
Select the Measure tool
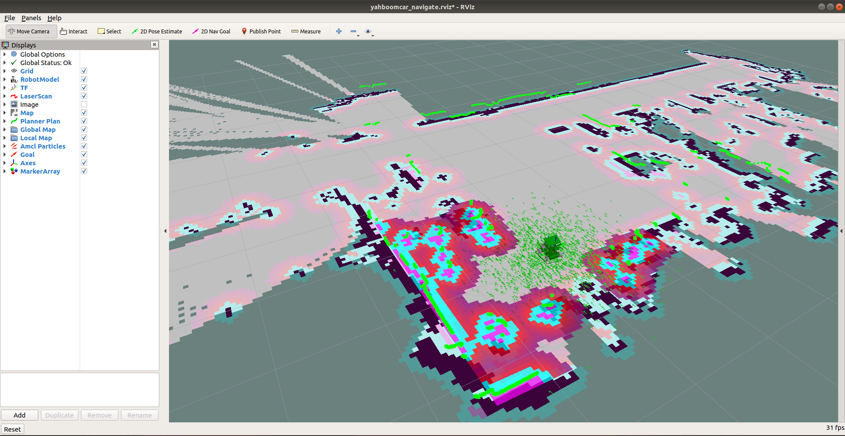point(306,32)
